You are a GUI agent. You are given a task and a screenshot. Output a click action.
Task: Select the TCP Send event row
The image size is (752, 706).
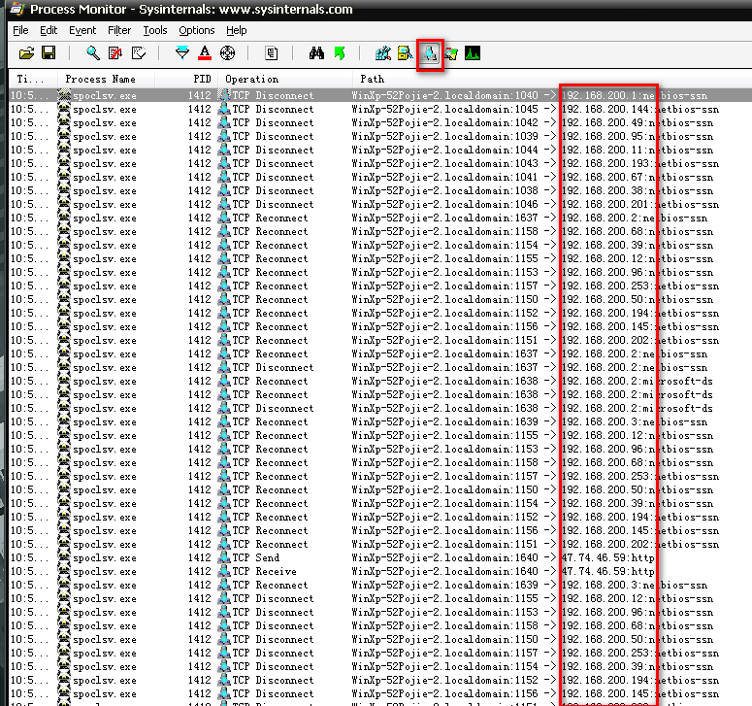pyautogui.click(x=291, y=558)
